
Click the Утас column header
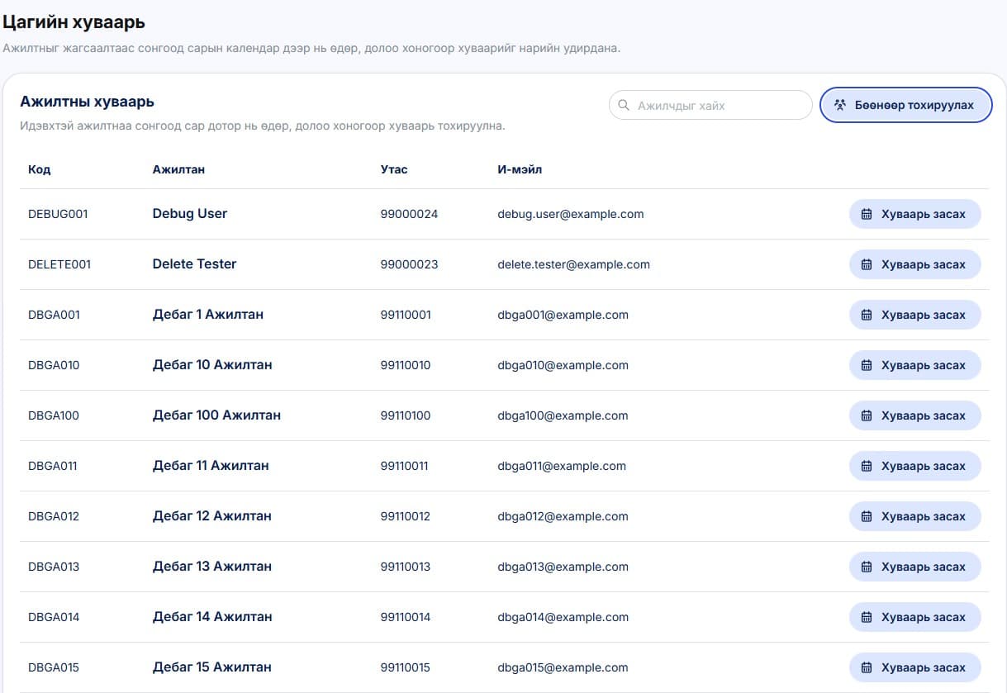(x=394, y=169)
